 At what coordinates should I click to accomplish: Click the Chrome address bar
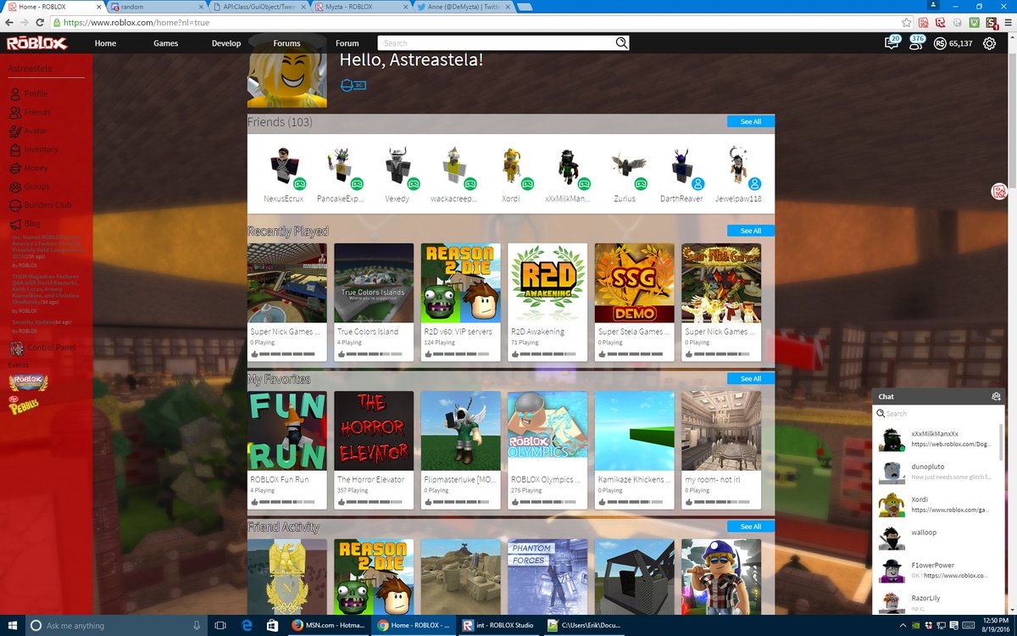(475, 22)
